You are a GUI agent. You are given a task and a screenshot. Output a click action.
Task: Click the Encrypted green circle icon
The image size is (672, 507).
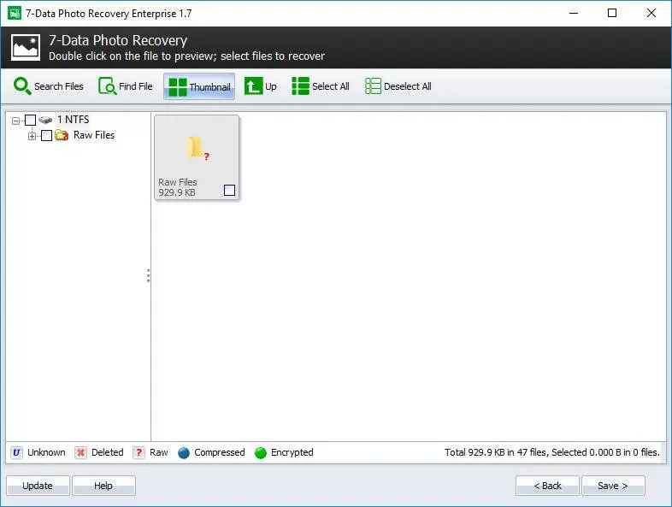260,453
